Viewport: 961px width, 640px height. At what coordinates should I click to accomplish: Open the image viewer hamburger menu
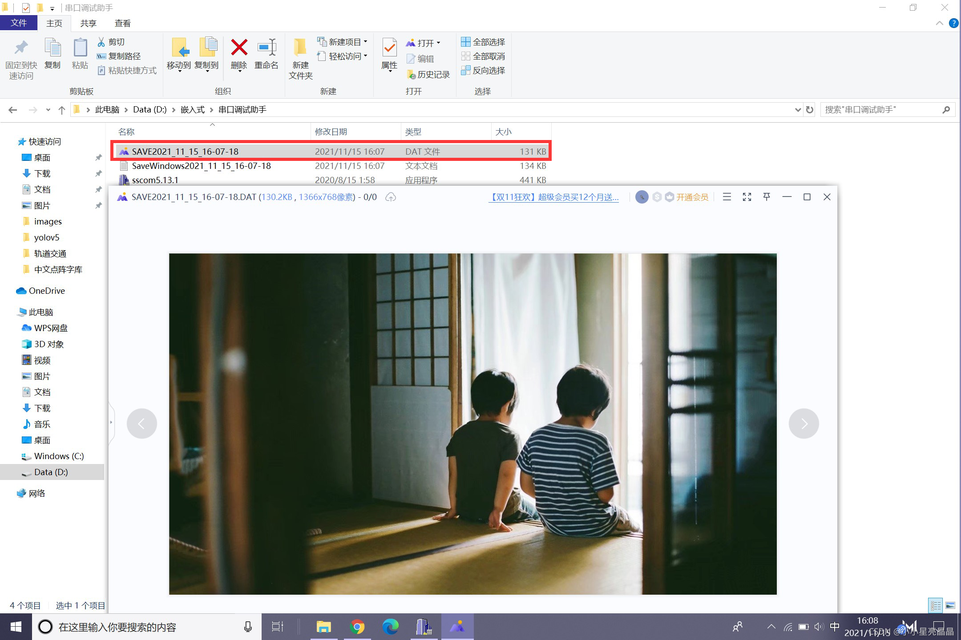[x=727, y=197]
